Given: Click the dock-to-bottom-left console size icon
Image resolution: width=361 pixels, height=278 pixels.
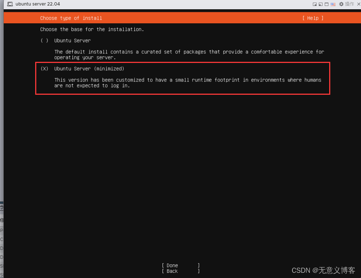Looking at the screenshot, I should [321, 4].
